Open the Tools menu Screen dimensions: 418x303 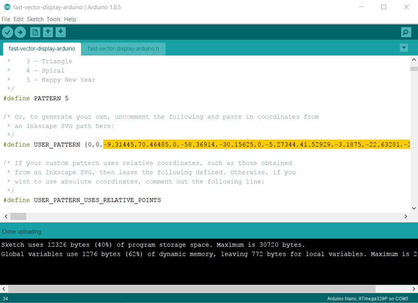53,19
